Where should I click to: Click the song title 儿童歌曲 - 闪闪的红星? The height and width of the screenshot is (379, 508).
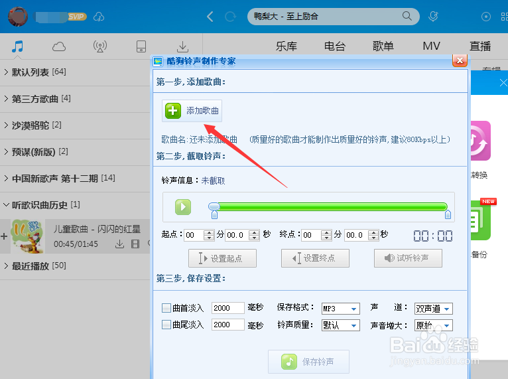[x=97, y=229]
